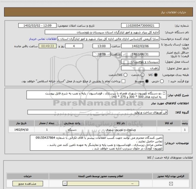The image size is (196, 189).
Task: Choose the متوسط purchase type radio
Action: point(147,81)
